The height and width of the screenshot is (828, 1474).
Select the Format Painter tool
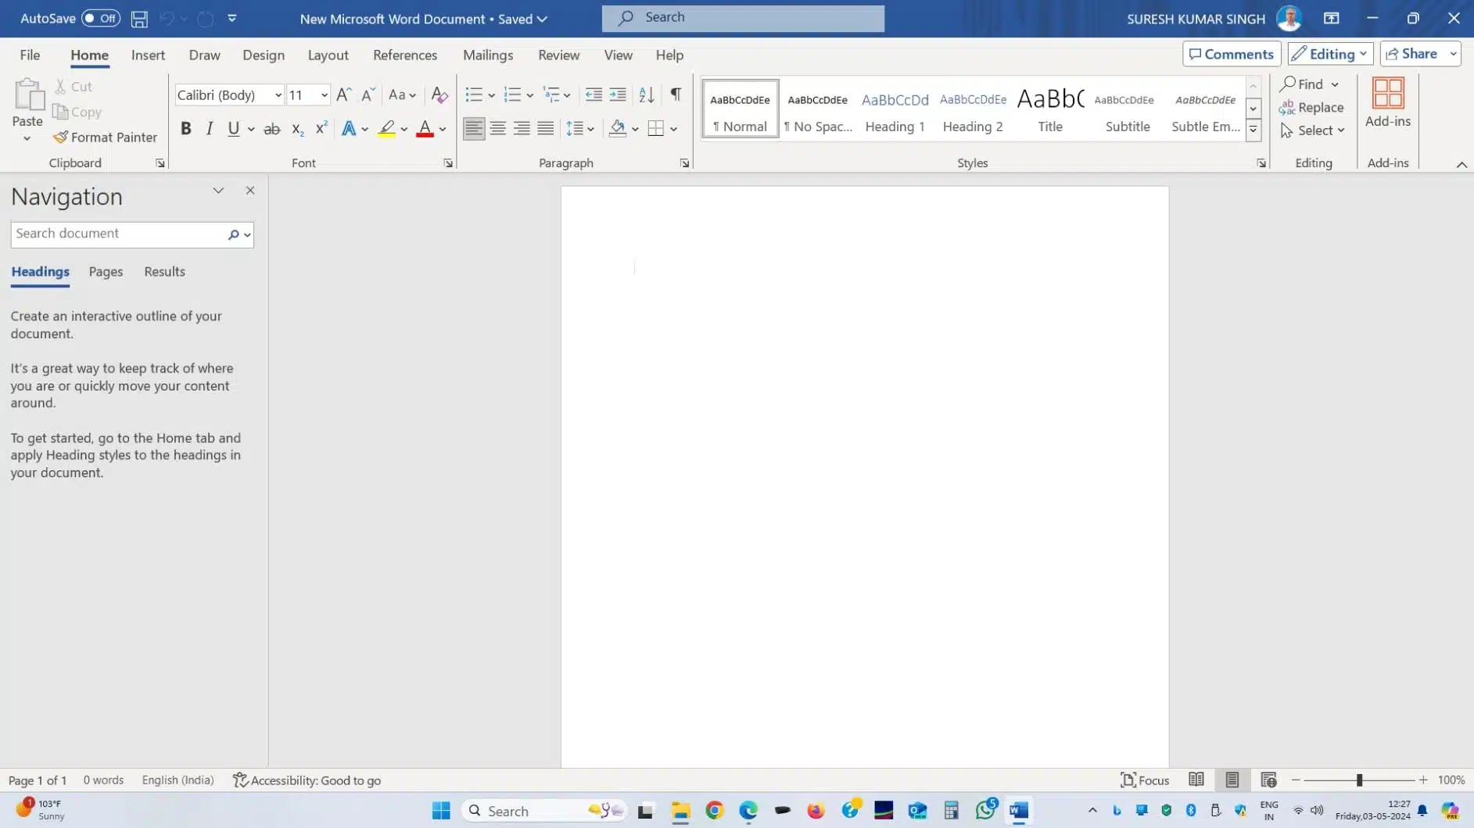point(106,137)
